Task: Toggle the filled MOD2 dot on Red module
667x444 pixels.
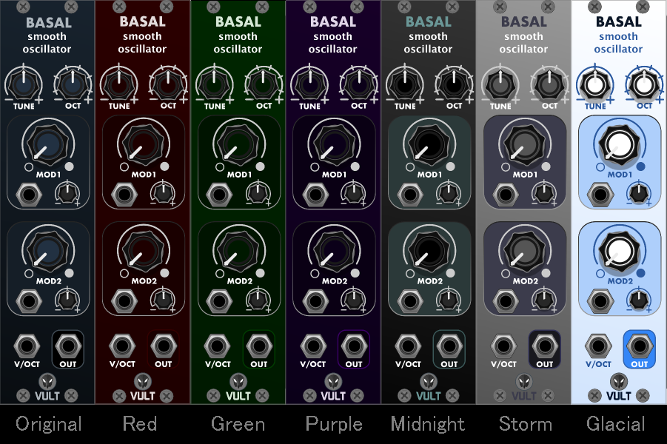Action: (x=164, y=273)
